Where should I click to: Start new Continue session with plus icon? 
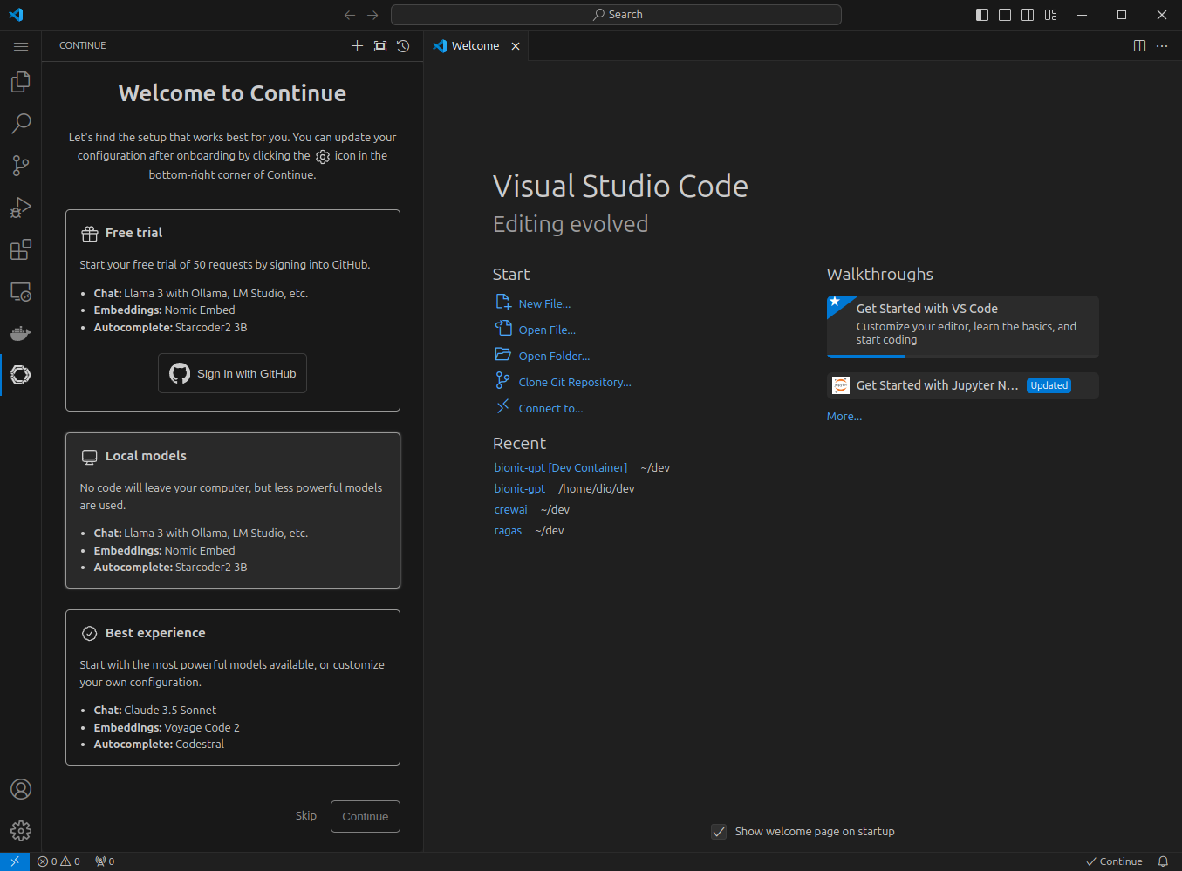click(357, 46)
